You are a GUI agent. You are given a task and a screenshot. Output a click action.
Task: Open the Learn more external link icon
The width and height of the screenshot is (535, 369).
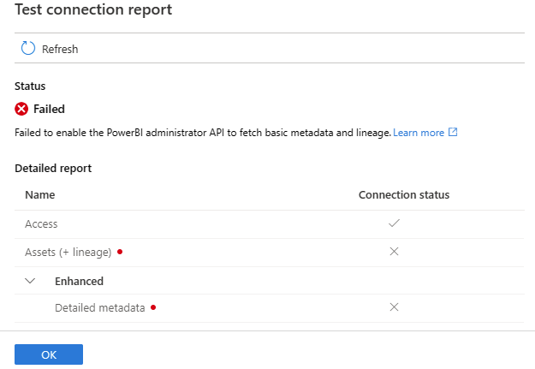[x=454, y=133]
